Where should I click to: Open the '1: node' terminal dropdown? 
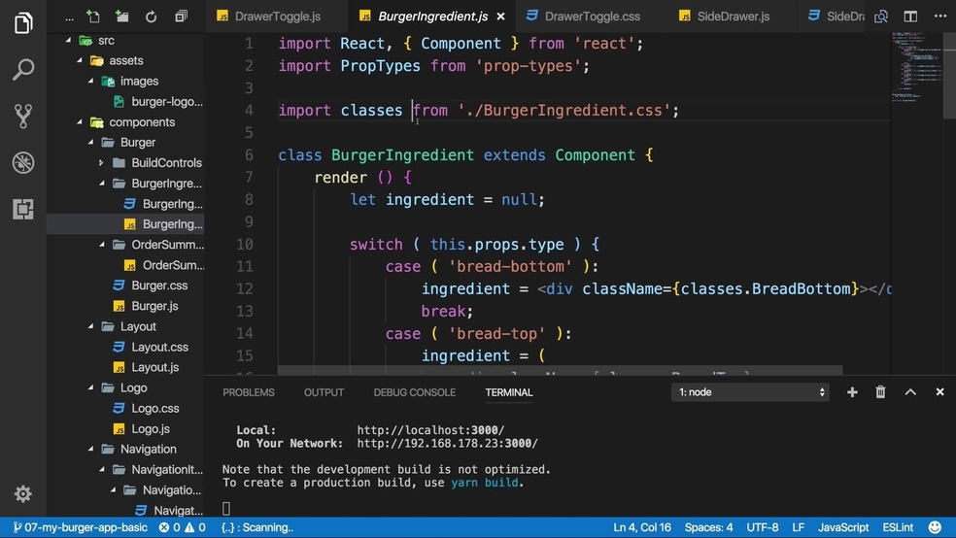(750, 392)
